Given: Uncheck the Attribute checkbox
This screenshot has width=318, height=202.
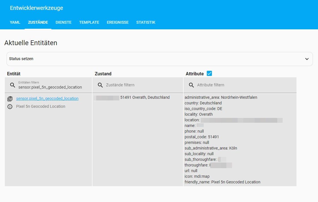Looking at the screenshot, I should 209,73.
